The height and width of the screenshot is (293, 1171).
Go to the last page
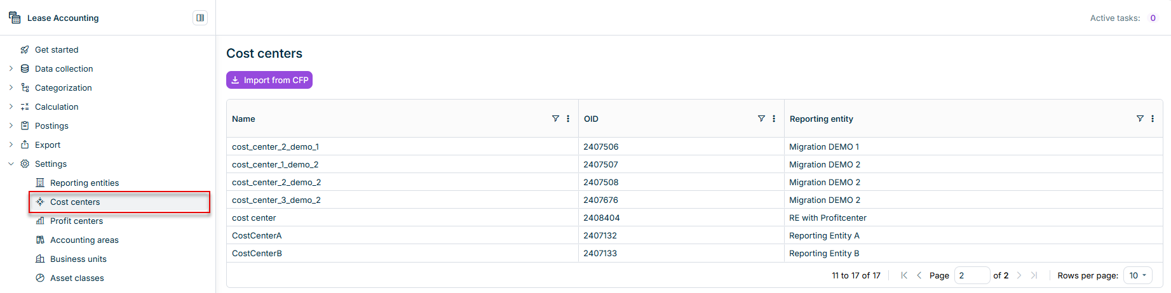(x=1034, y=275)
